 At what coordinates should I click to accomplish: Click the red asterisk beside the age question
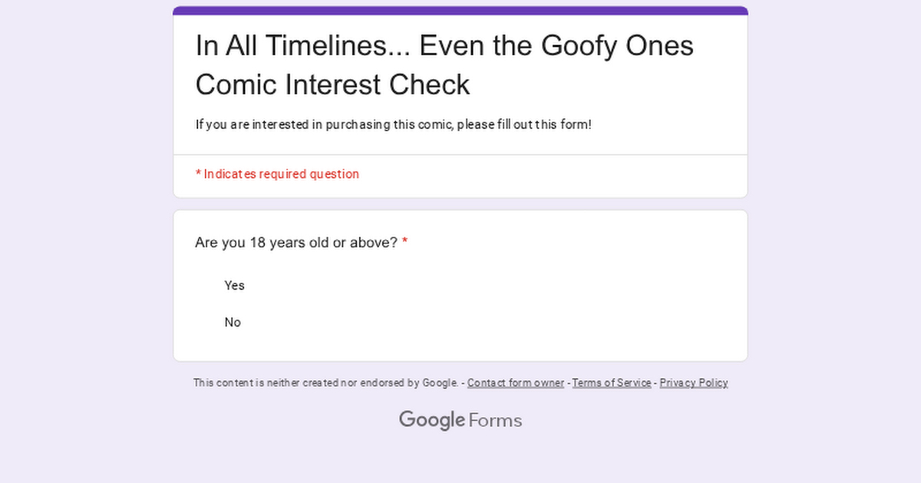[404, 243]
